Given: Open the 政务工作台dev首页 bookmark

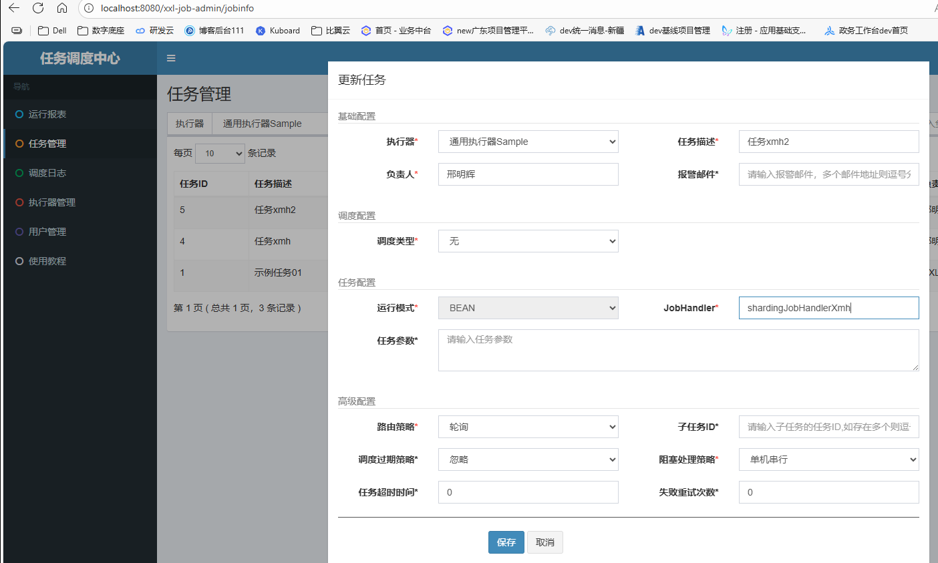Looking at the screenshot, I should pos(866,30).
